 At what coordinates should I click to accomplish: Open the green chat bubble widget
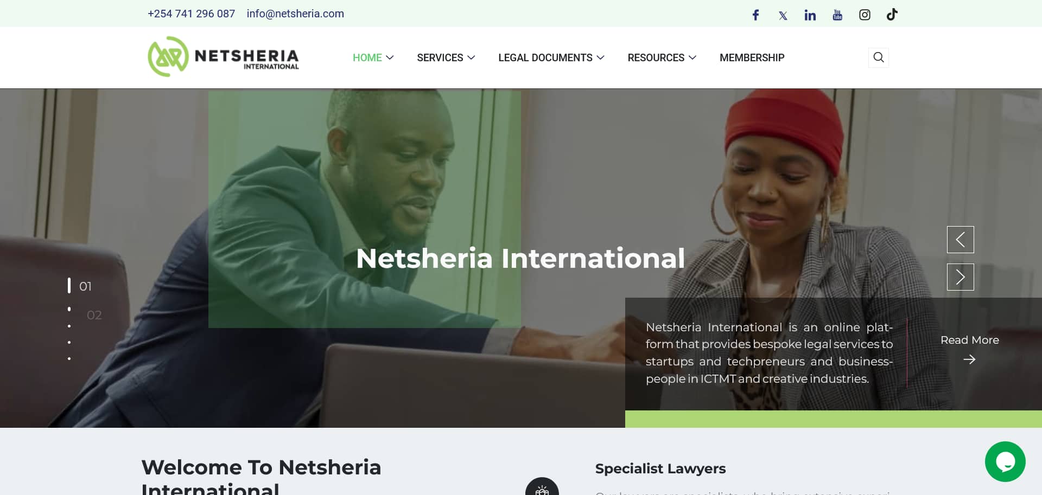click(x=1005, y=461)
